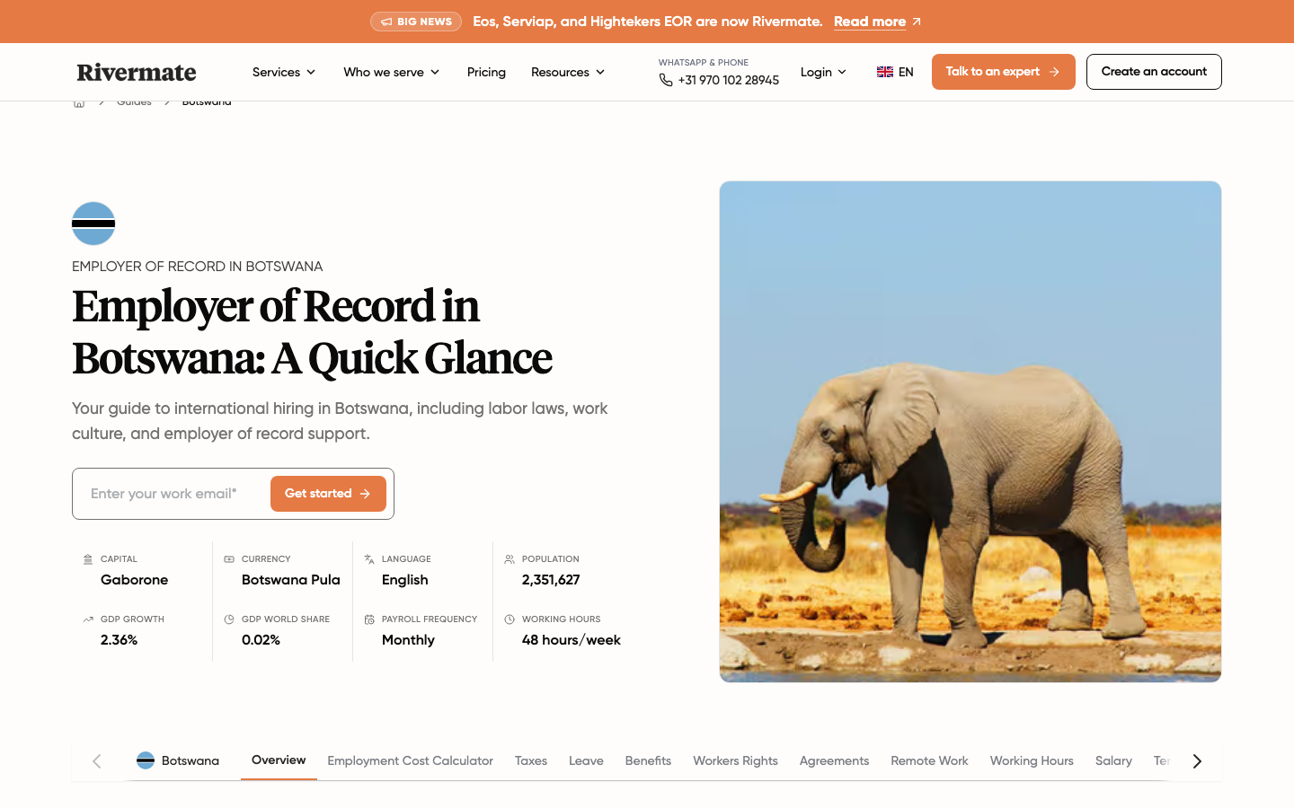Focus the work email input field

(171, 494)
